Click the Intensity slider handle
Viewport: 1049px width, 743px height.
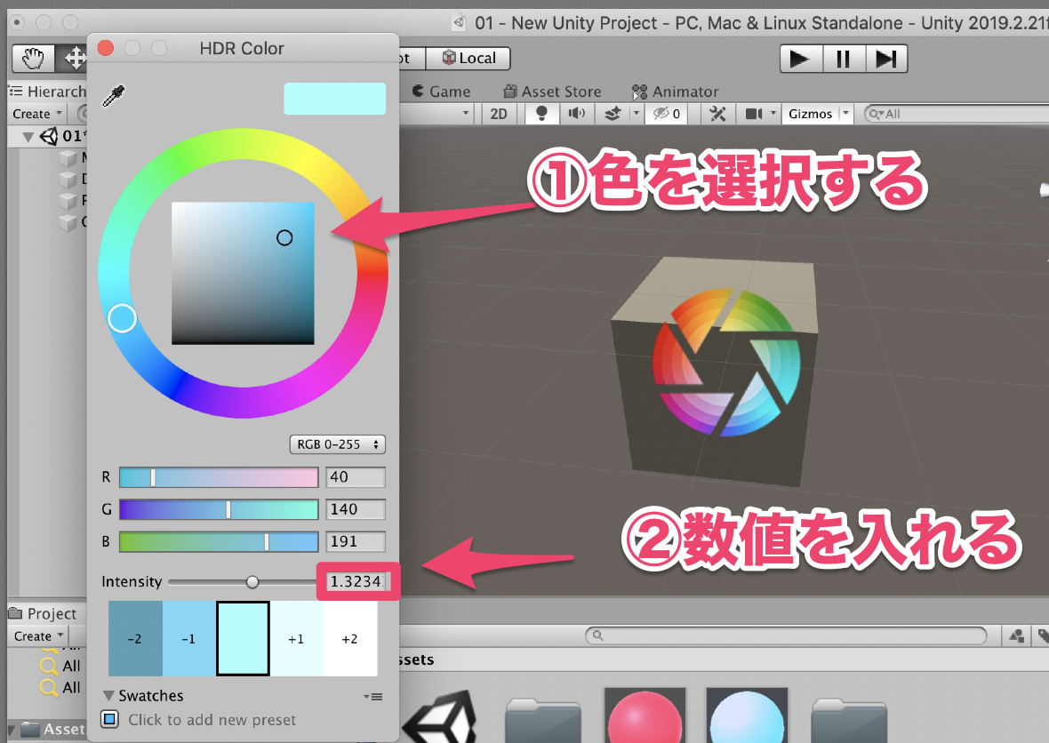(252, 582)
